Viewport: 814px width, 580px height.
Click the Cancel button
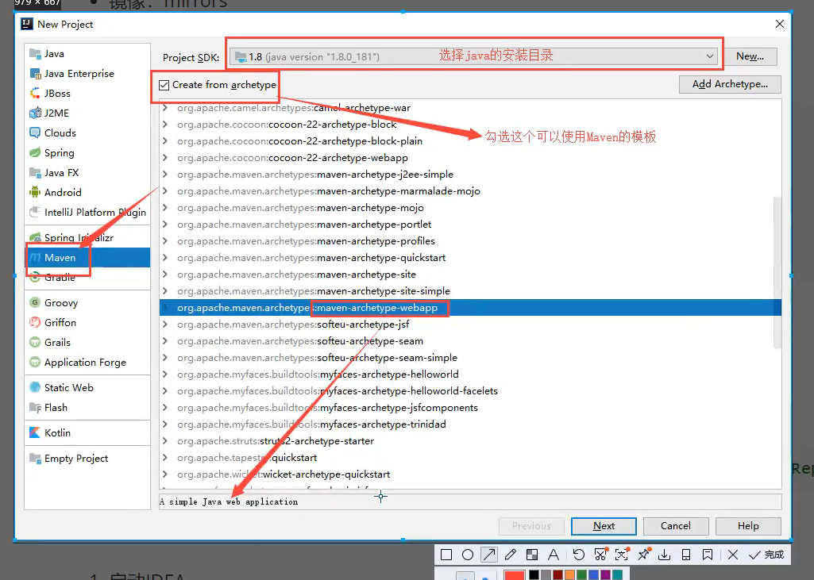pyautogui.click(x=675, y=526)
